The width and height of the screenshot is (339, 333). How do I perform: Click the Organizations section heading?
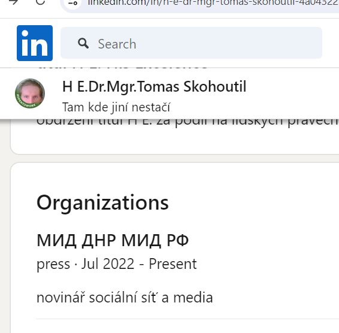[102, 203]
